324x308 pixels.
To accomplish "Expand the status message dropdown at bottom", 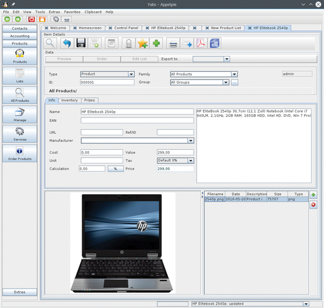I will (306, 304).
